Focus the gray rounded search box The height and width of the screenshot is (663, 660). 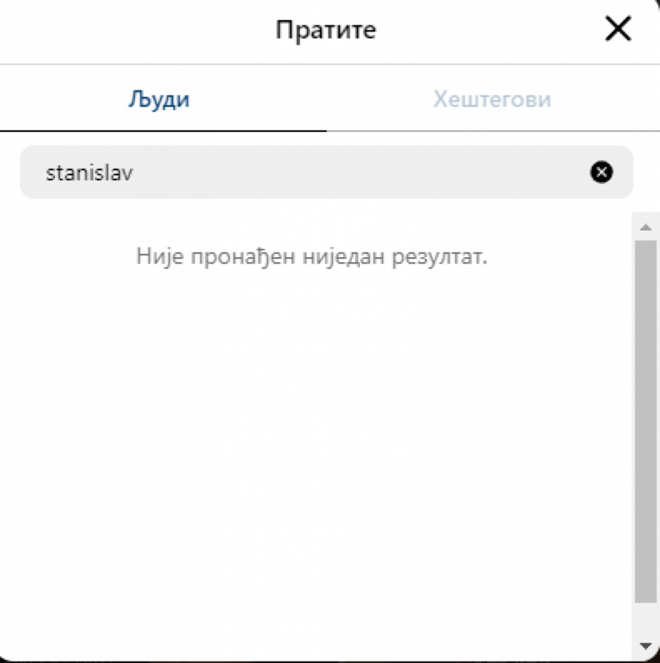[367, 173]
